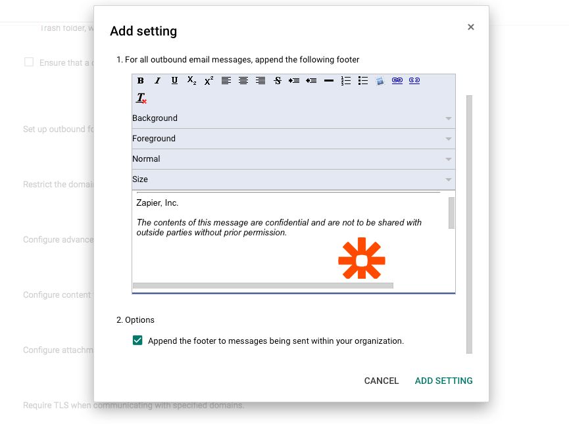Apply strikethrough formatting

tap(278, 81)
